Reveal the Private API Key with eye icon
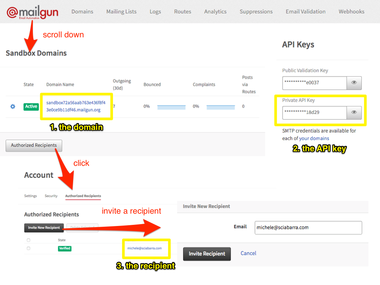The image size is (380, 285). coord(354,112)
